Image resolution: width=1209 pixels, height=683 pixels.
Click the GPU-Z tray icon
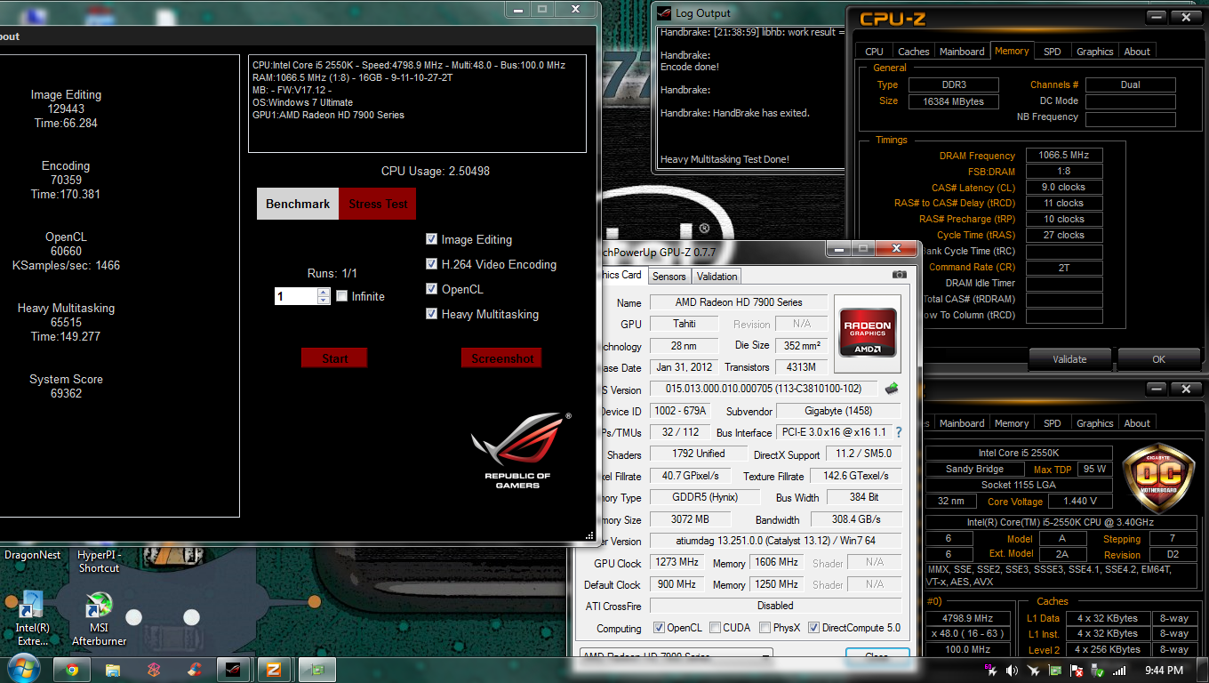point(1055,671)
